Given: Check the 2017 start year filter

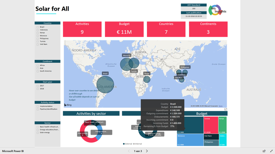Looking at the screenshot, I should [x=38, y=86].
